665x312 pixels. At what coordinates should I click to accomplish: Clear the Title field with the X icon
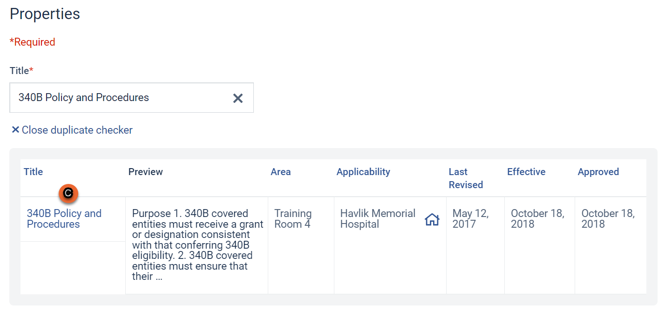pos(238,98)
